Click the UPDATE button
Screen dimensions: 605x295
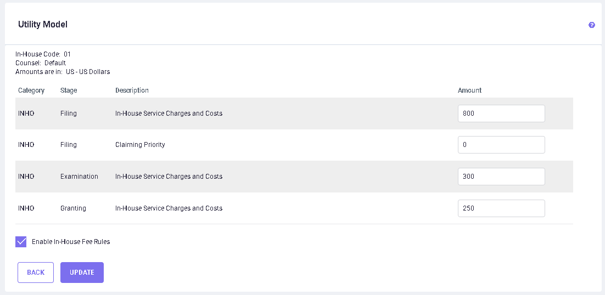pos(82,273)
